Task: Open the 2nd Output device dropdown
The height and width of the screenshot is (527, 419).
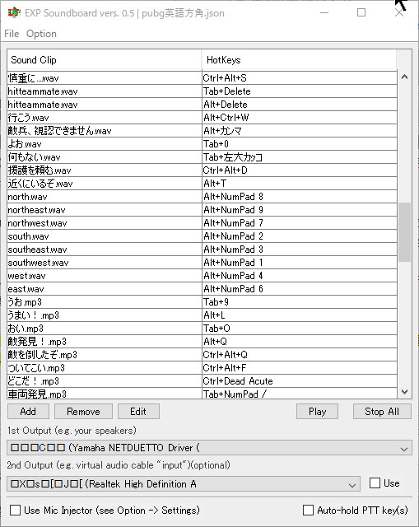Action: click(x=184, y=484)
